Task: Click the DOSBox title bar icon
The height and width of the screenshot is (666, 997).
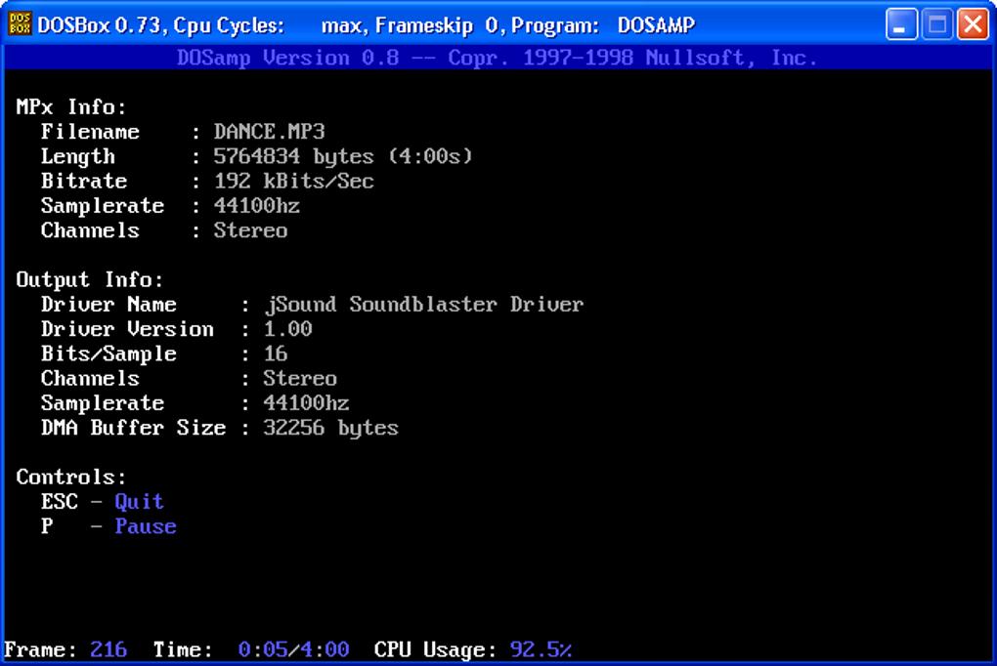Action: 20,24
